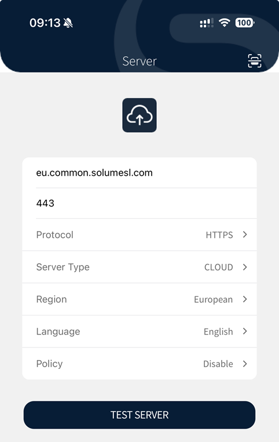Tap the Wi-Fi status icon
The height and width of the screenshot is (442, 279).
225,23
